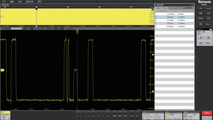
Task: Go to next search event arrow
Action: [x=208, y=38]
